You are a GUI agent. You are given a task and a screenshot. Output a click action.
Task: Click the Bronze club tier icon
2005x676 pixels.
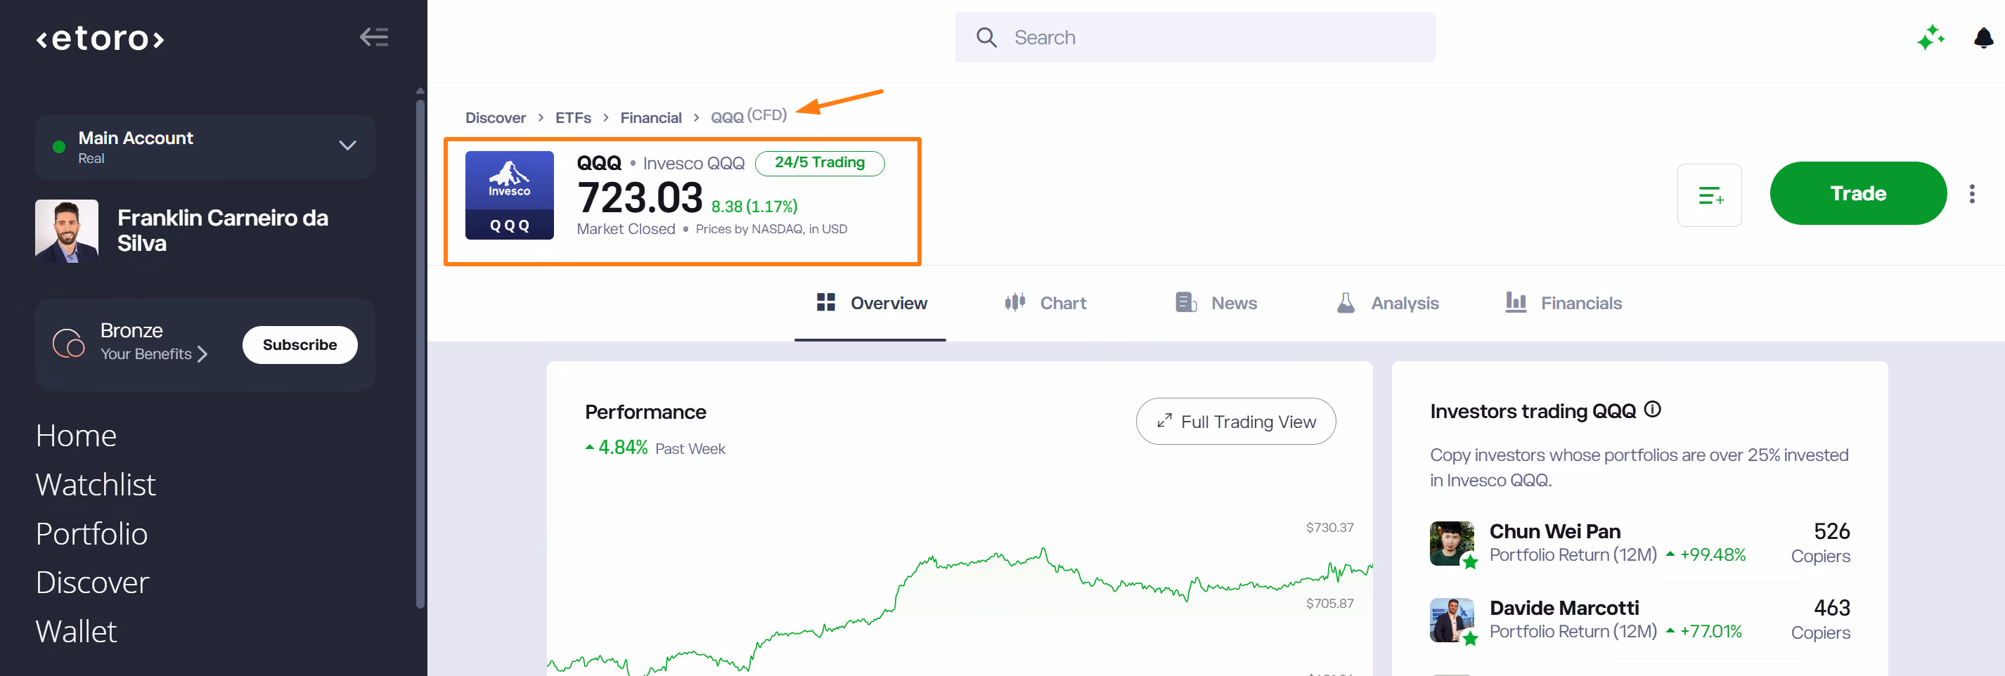tap(68, 342)
